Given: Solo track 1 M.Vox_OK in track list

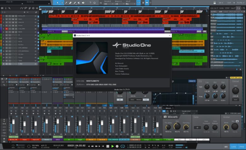Looking at the screenshot, I should click(10, 16).
